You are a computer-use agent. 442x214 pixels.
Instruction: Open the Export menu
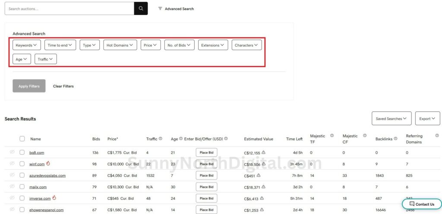427,118
